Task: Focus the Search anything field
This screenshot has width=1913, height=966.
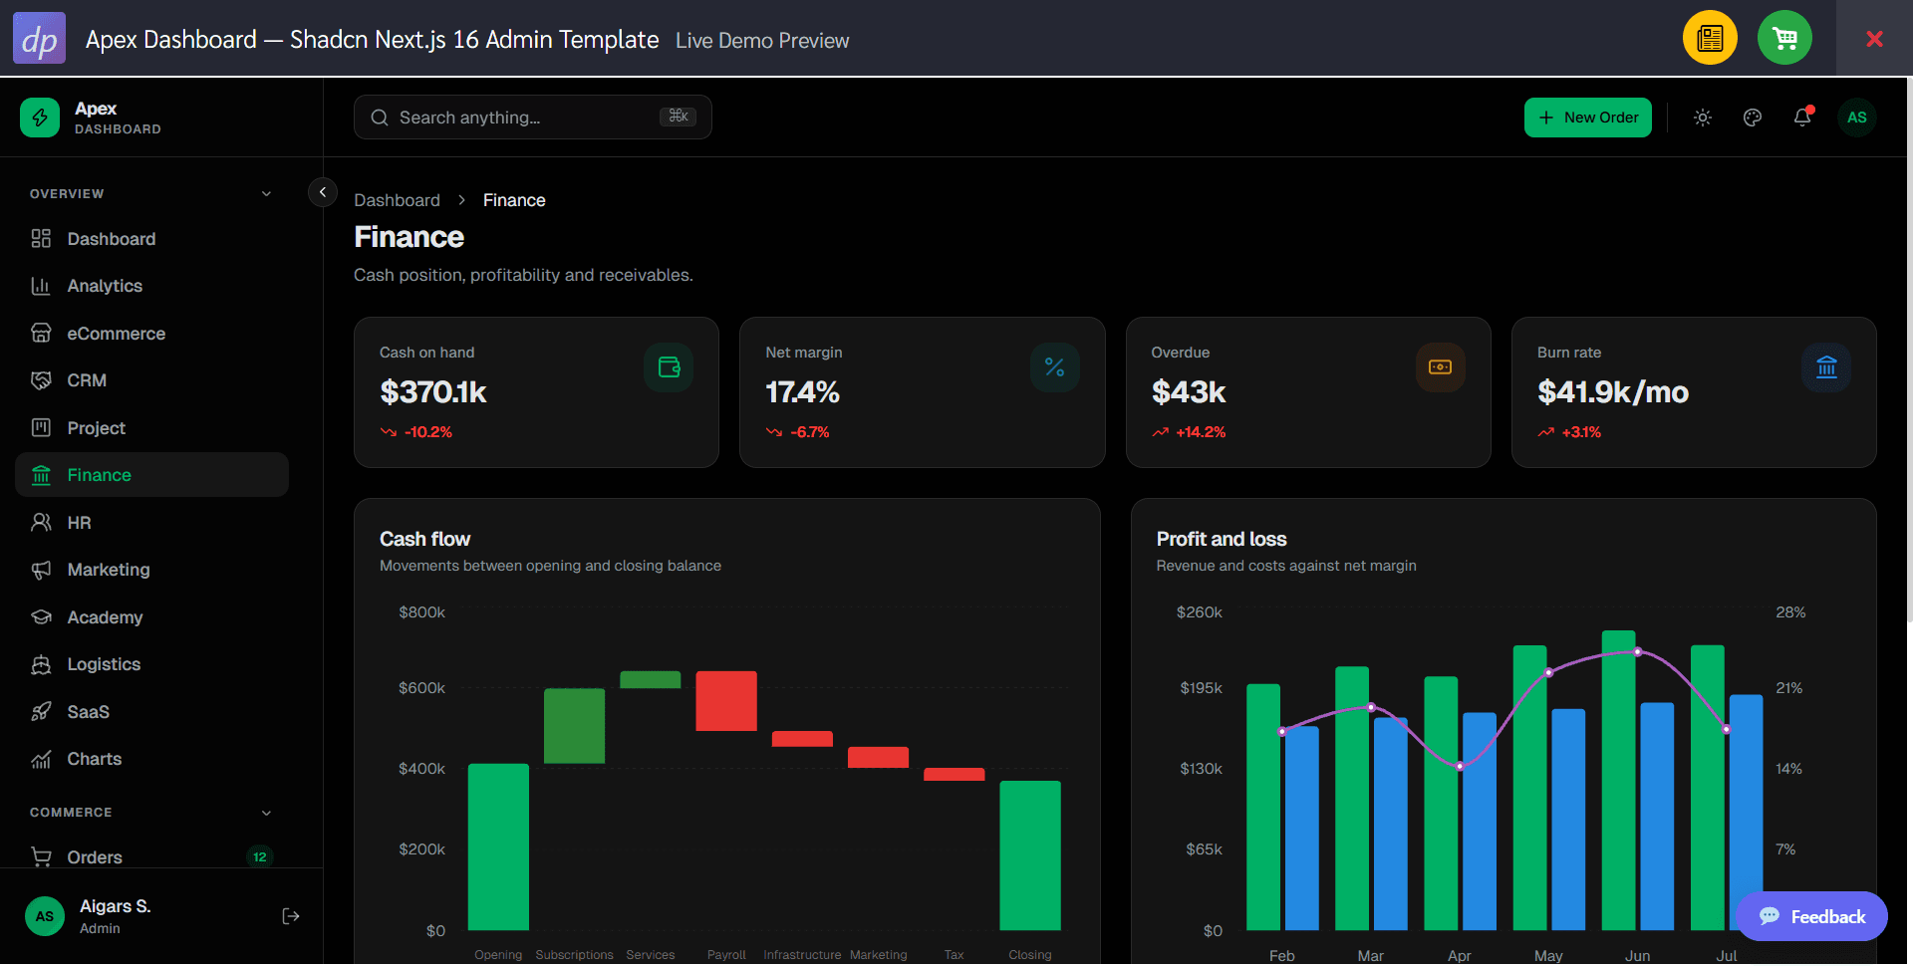Action: point(533,118)
